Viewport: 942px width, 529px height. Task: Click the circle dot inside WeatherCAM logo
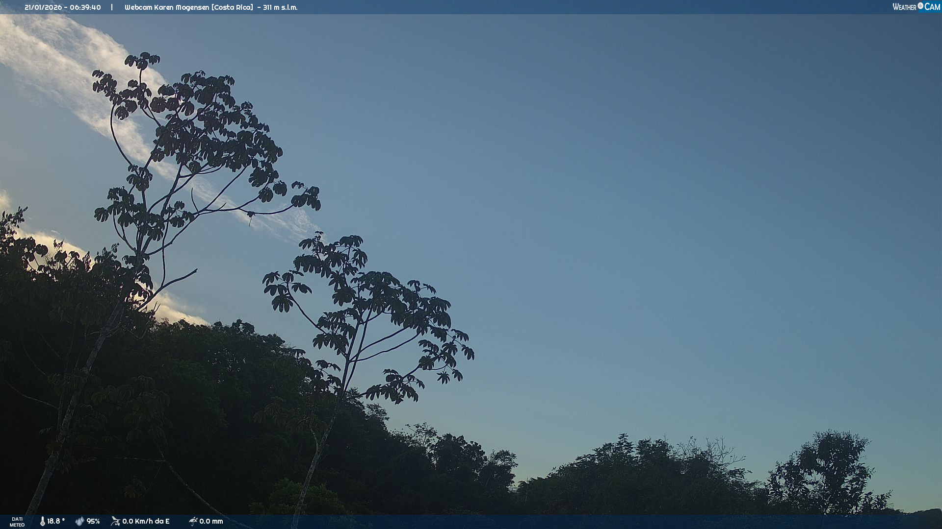[x=920, y=6]
